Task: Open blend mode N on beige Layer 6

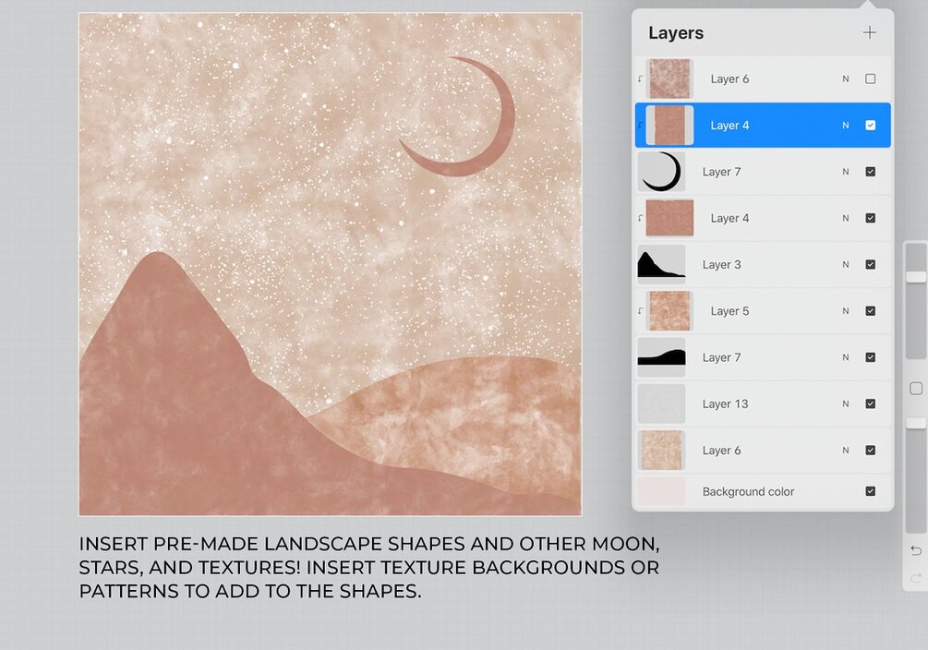Action: click(845, 451)
